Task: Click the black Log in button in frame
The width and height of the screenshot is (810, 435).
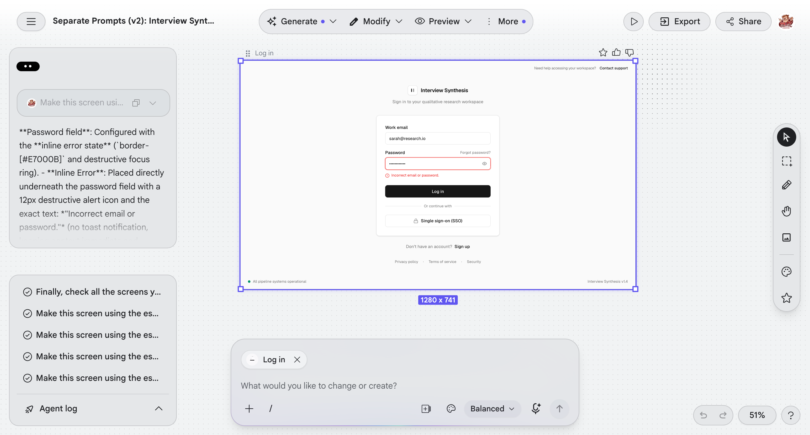Action: pos(438,191)
